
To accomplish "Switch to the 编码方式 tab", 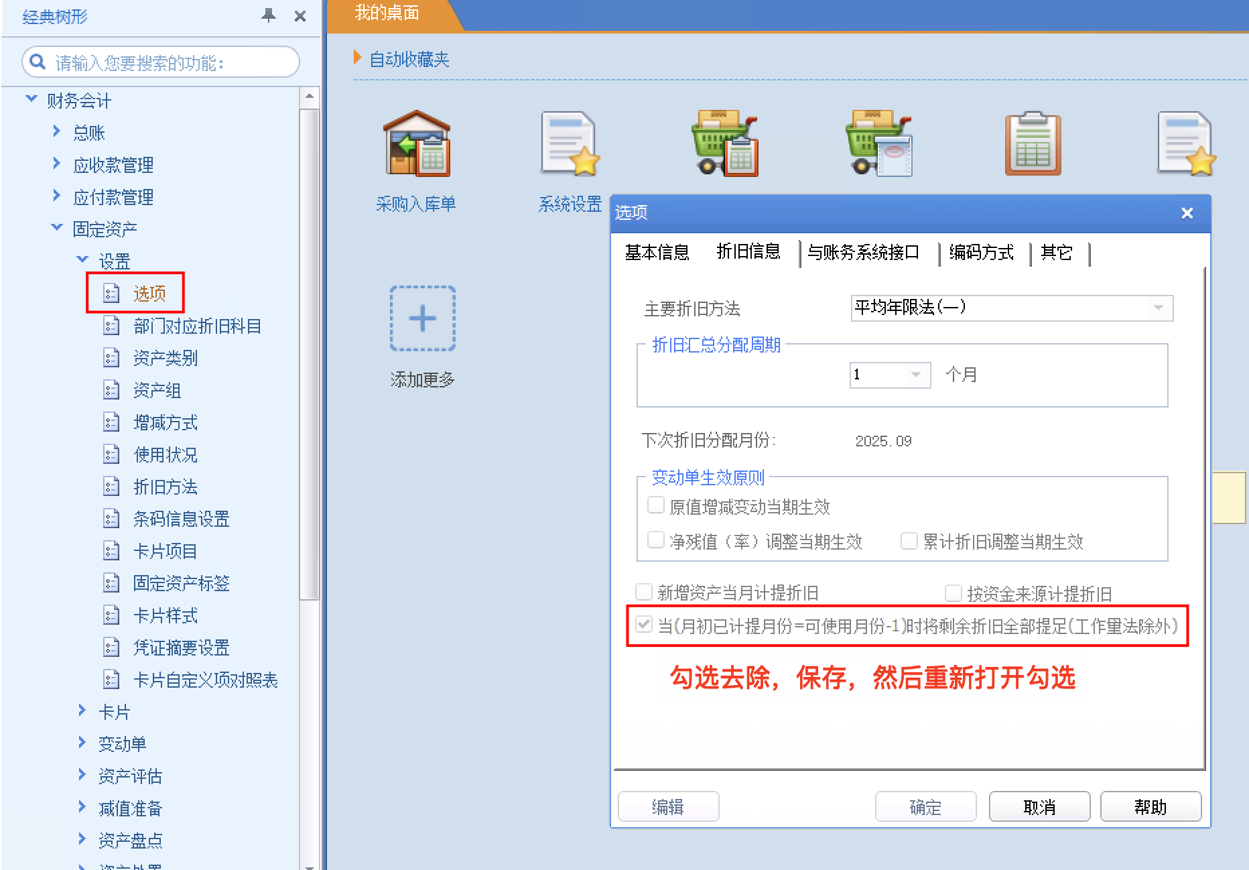I will pyautogui.click(x=982, y=253).
